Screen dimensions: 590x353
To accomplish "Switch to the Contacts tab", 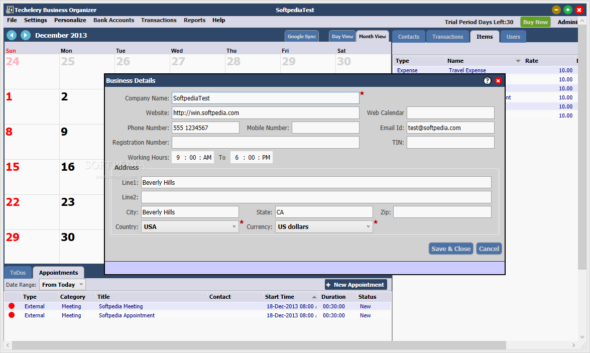I will (x=409, y=37).
